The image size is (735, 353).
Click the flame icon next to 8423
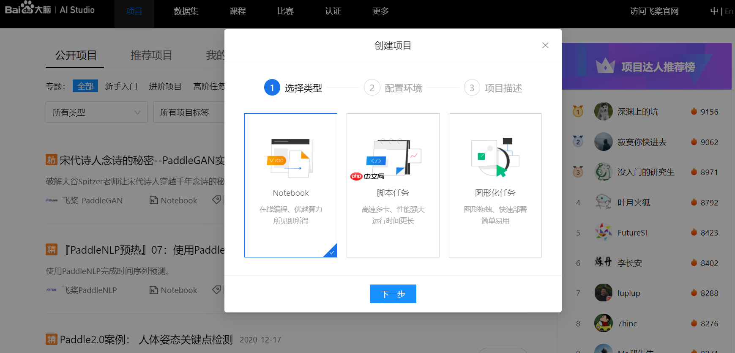[x=694, y=232]
